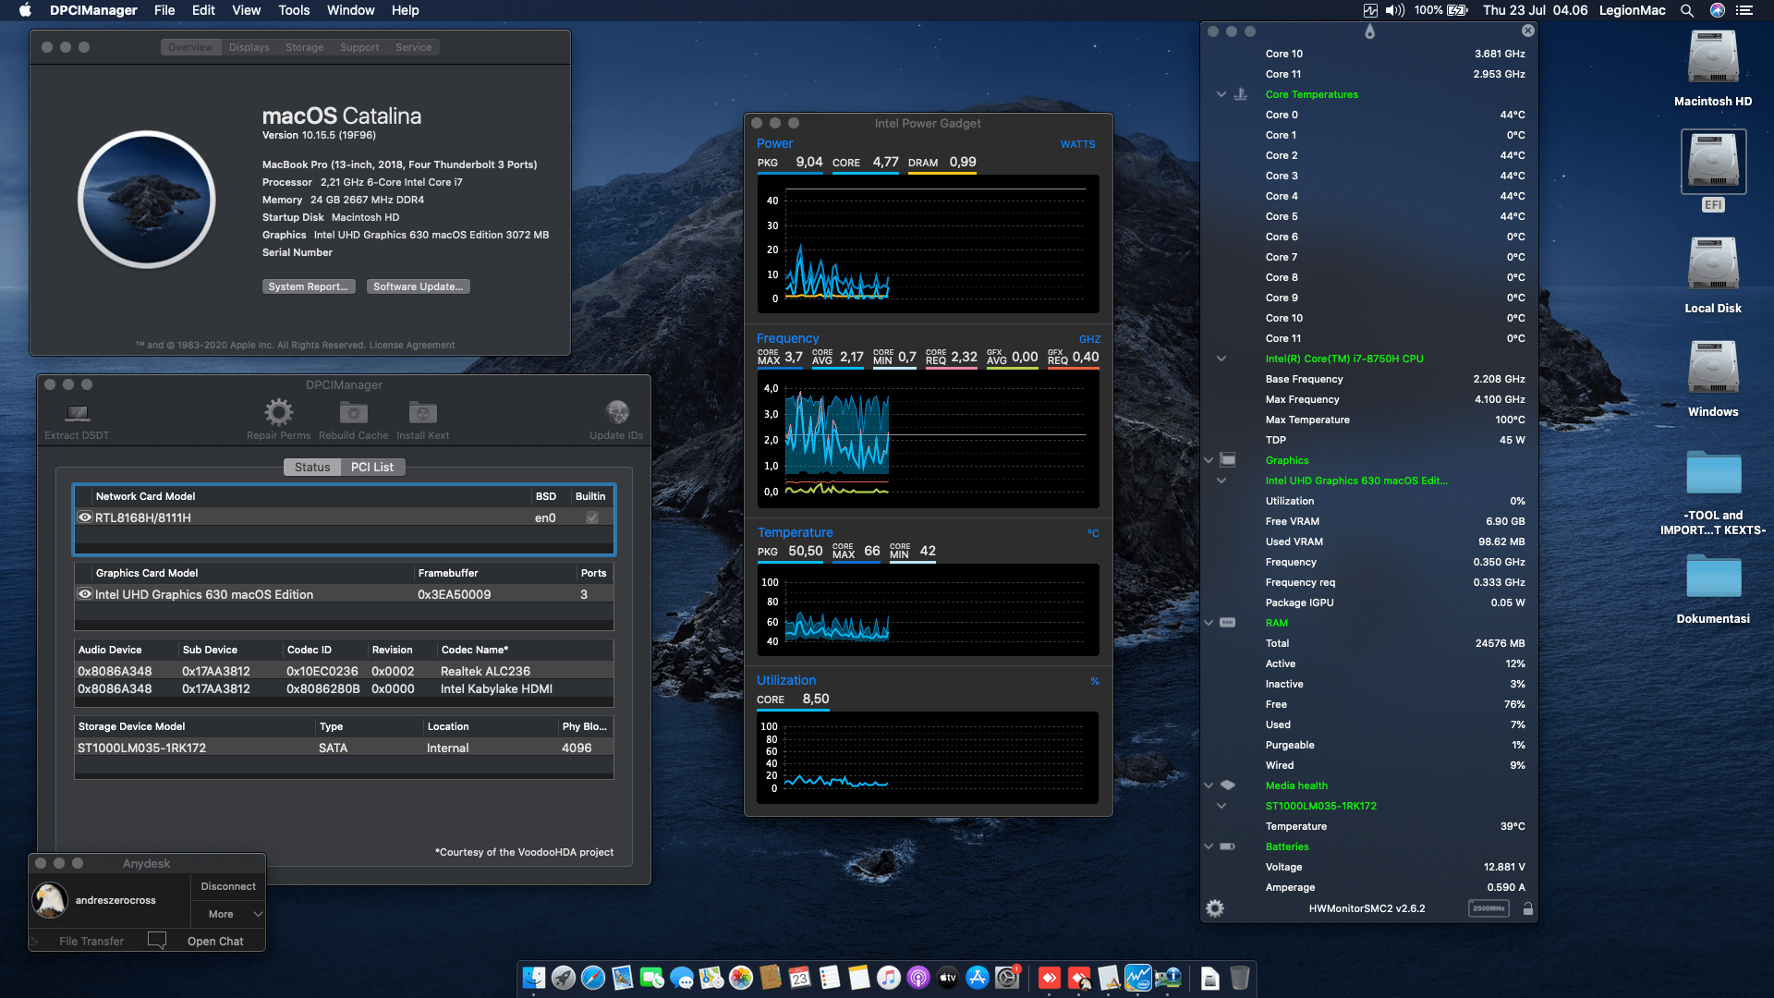Image resolution: width=1774 pixels, height=998 pixels.
Task: Click andreszerocross avatar in Anydesk
Action: (50, 900)
